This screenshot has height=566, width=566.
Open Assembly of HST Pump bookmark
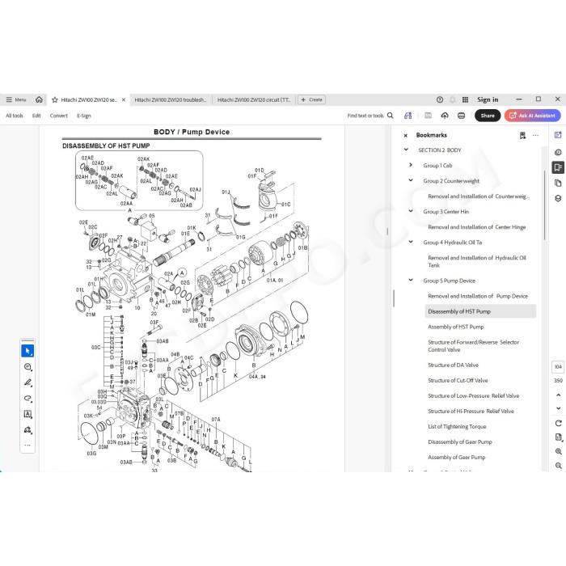point(456,327)
